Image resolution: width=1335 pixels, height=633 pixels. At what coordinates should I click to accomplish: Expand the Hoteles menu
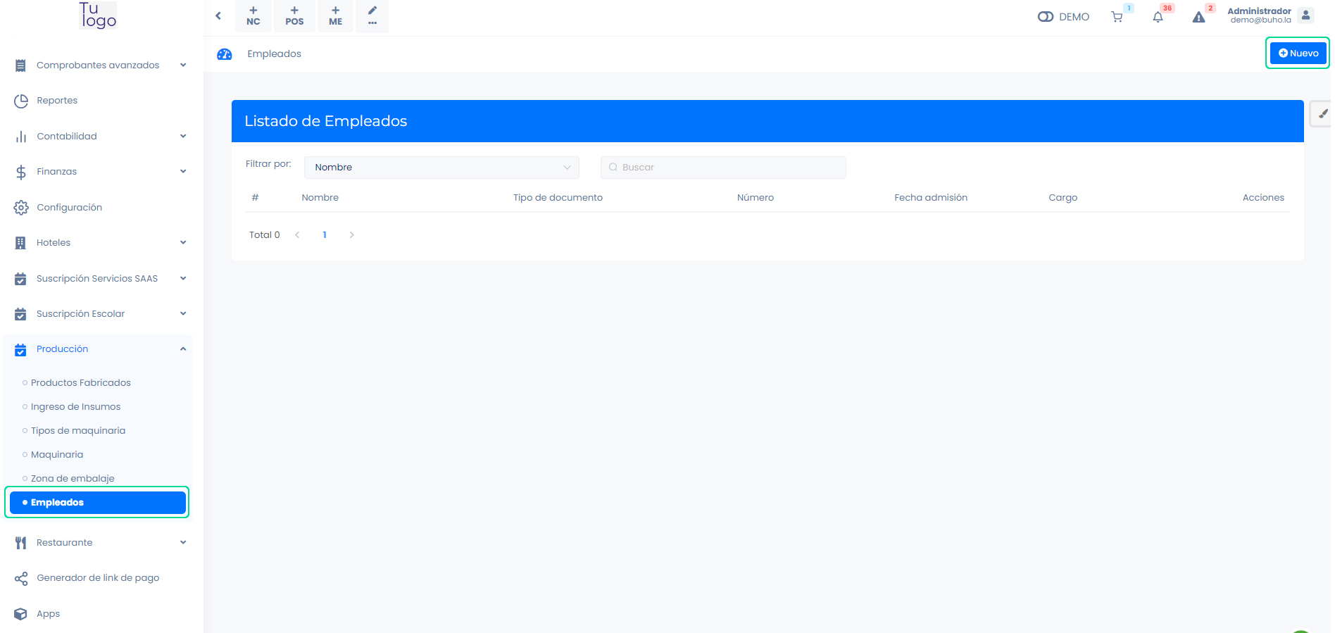pos(99,243)
